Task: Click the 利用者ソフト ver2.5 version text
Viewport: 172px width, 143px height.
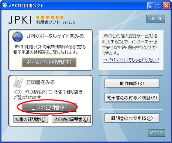Action: click(x=55, y=22)
